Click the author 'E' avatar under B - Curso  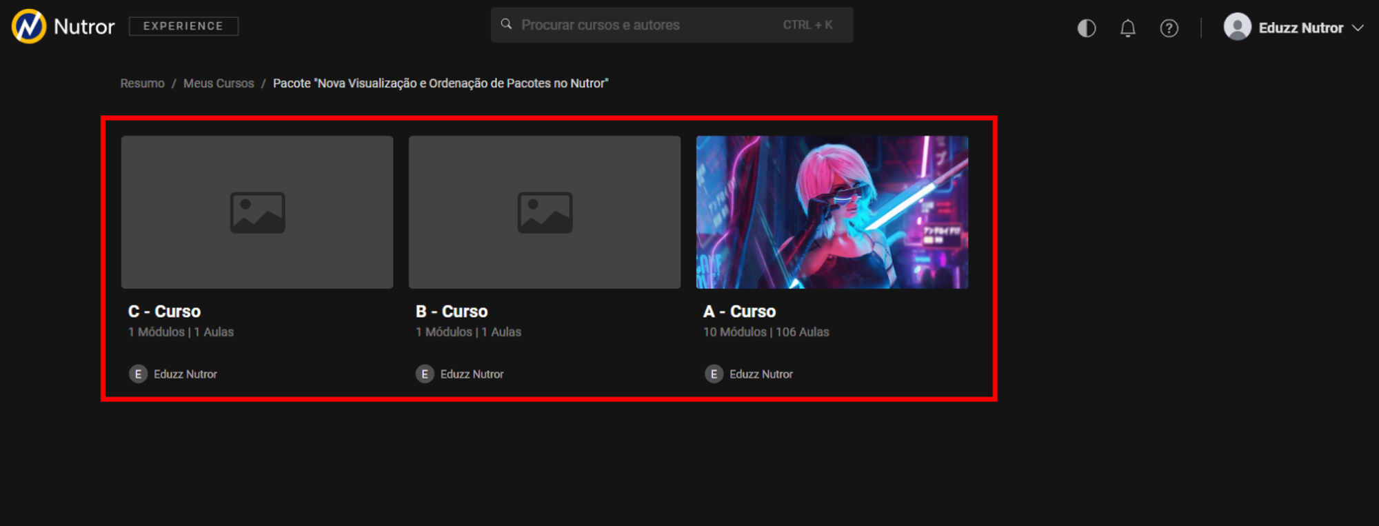coord(425,374)
